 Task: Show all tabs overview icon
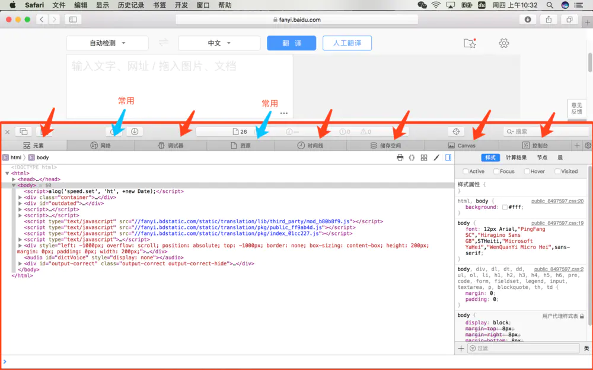pos(569,20)
